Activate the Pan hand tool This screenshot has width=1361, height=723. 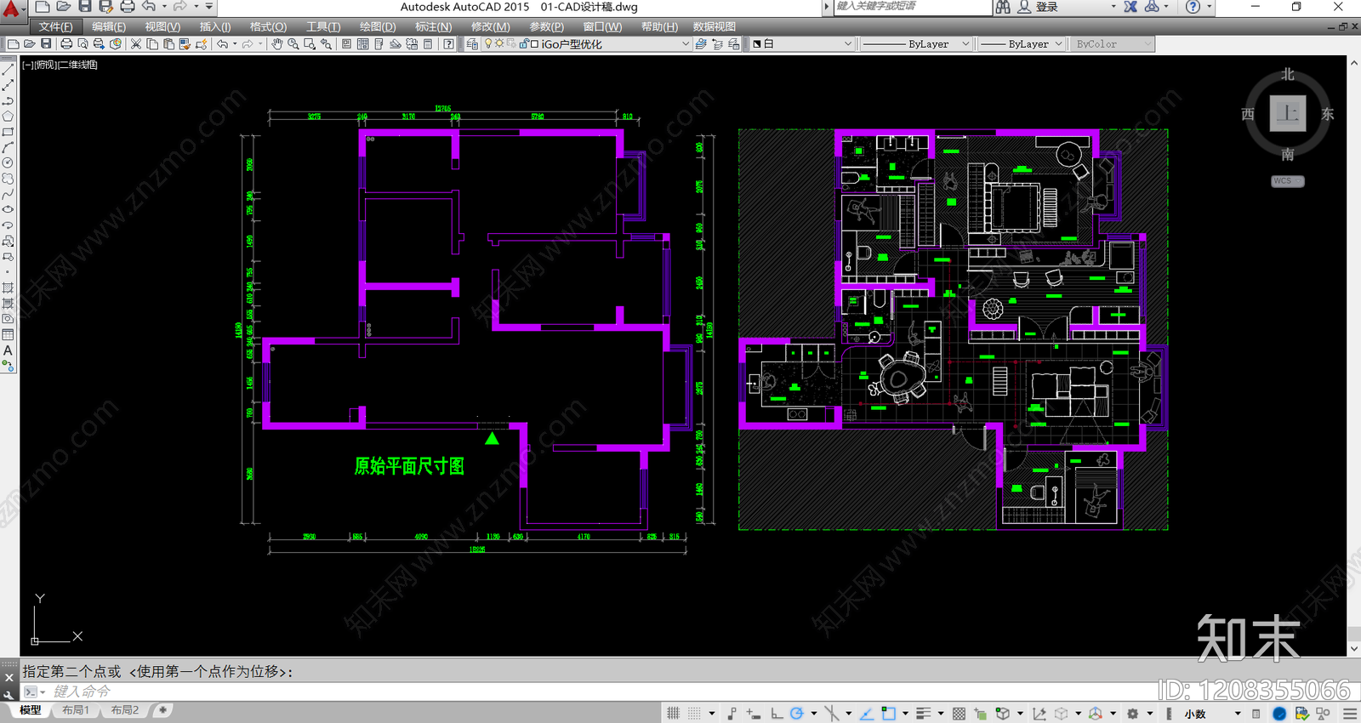[x=277, y=44]
